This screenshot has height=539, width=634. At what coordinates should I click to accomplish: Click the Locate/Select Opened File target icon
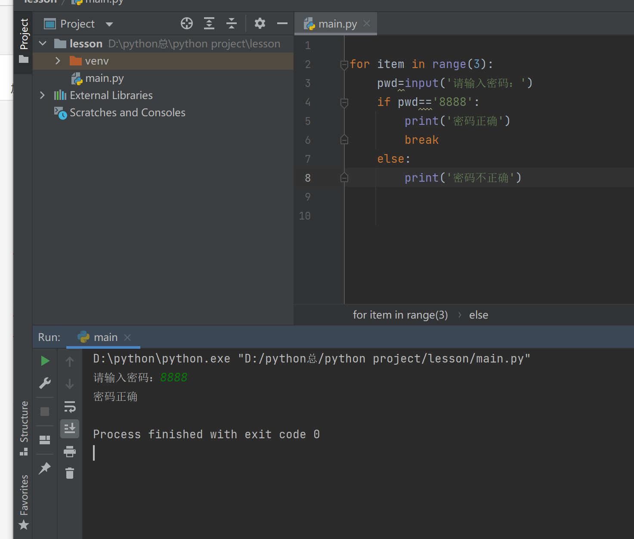coord(187,23)
